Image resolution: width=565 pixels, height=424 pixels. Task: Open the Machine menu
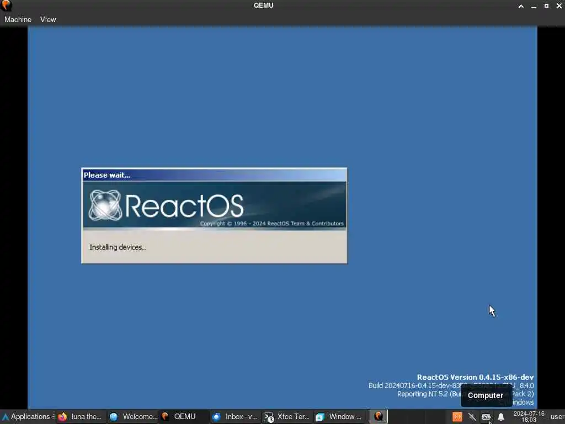pos(18,19)
